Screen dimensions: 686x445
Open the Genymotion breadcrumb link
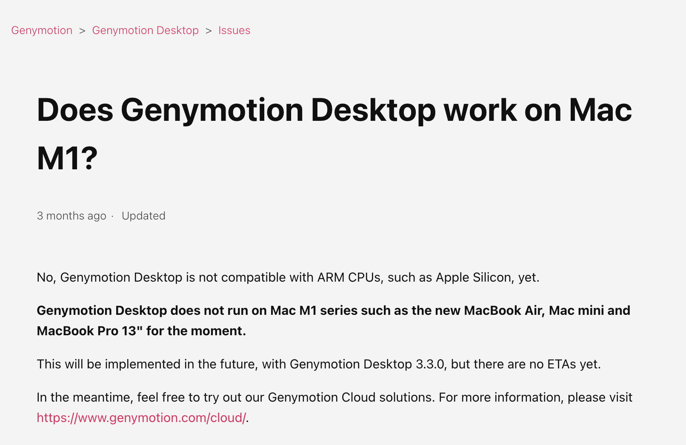(x=42, y=30)
